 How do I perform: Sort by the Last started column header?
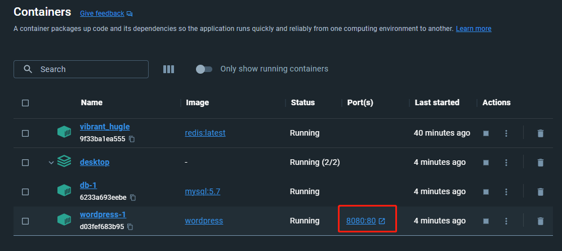click(x=437, y=102)
